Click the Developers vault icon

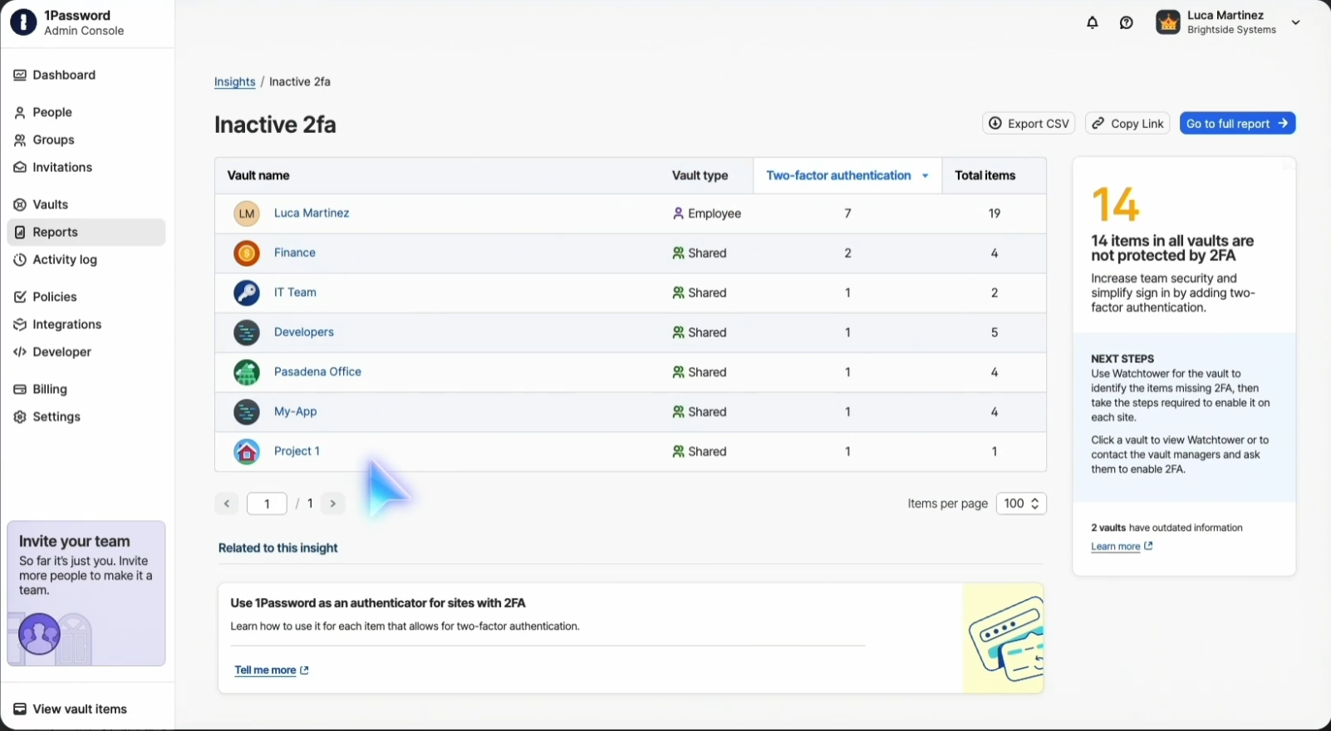click(x=247, y=332)
